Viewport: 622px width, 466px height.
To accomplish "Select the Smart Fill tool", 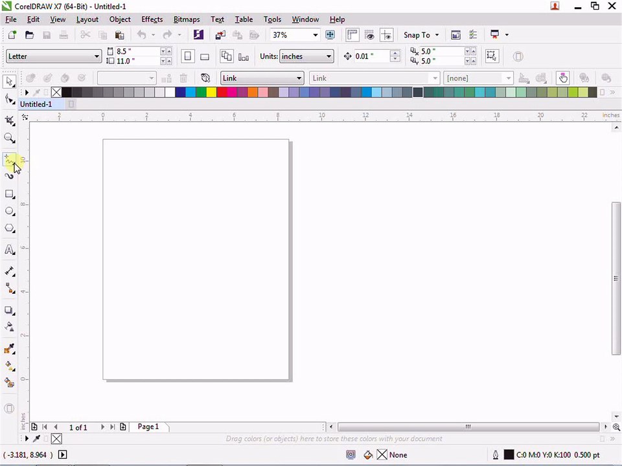I will click(x=10, y=383).
